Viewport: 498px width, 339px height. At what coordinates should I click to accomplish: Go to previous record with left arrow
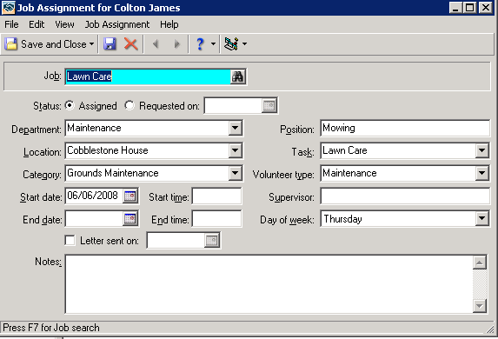156,43
